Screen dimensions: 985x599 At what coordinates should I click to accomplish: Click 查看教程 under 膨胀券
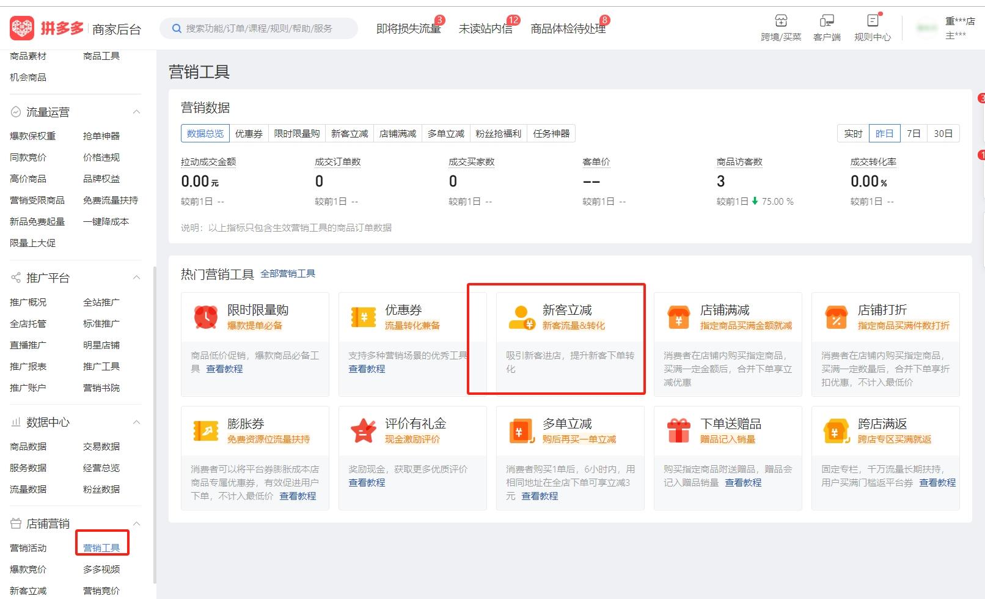click(x=298, y=496)
